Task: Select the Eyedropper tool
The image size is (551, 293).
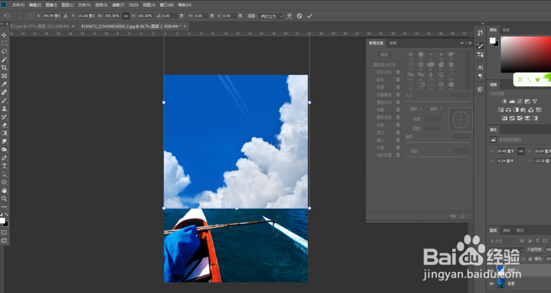Action: pyautogui.click(x=4, y=84)
